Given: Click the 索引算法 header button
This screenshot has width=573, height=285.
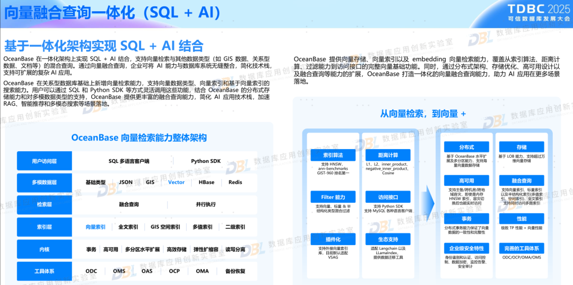Looking at the screenshot, I should (333, 155).
